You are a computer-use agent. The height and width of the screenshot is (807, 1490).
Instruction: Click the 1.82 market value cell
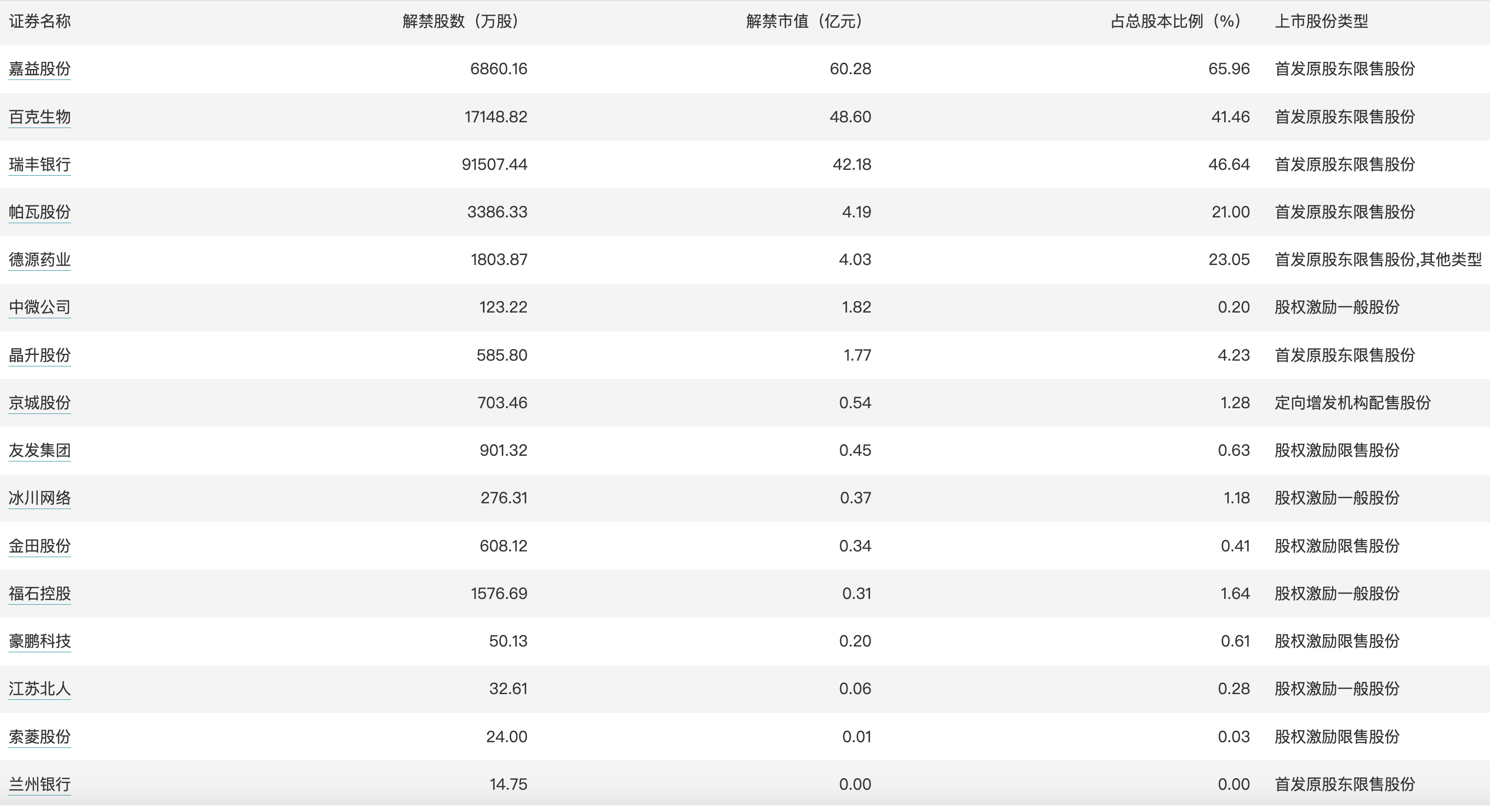856,307
